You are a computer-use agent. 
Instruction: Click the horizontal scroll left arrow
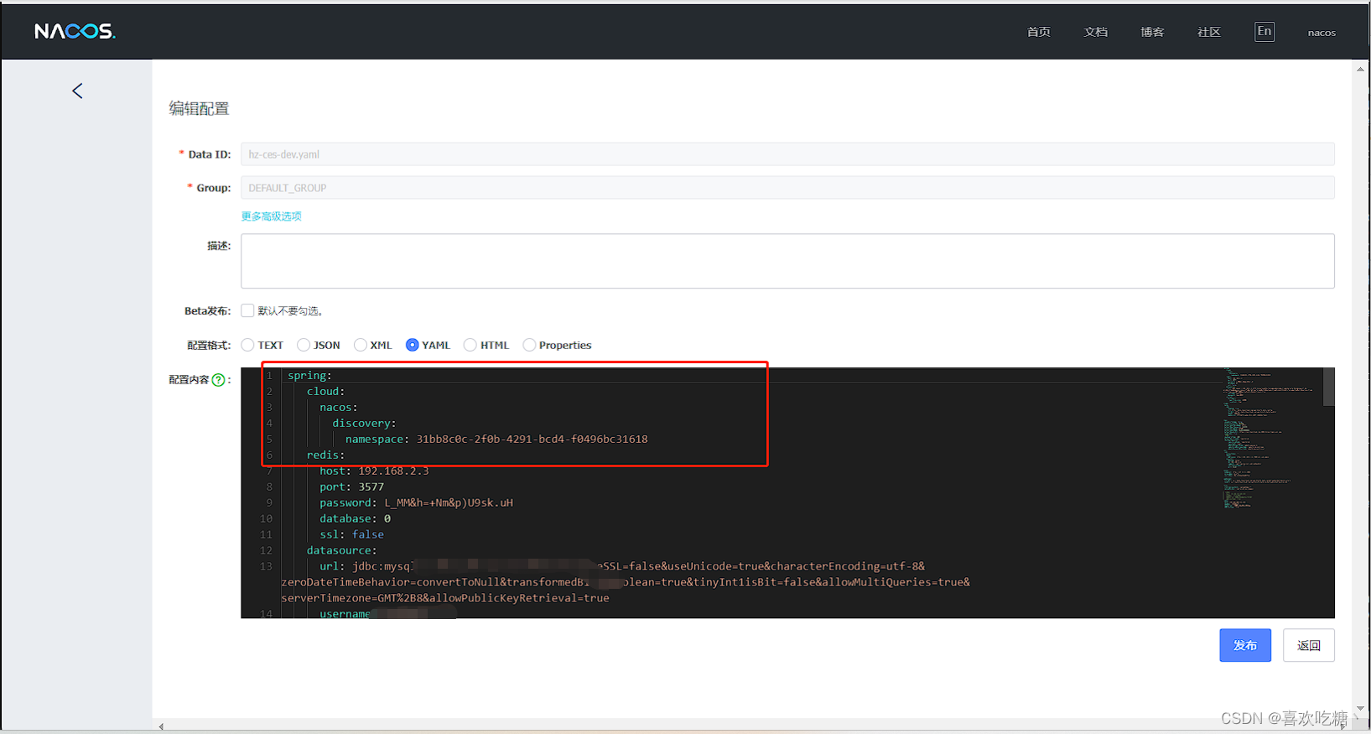point(161,726)
